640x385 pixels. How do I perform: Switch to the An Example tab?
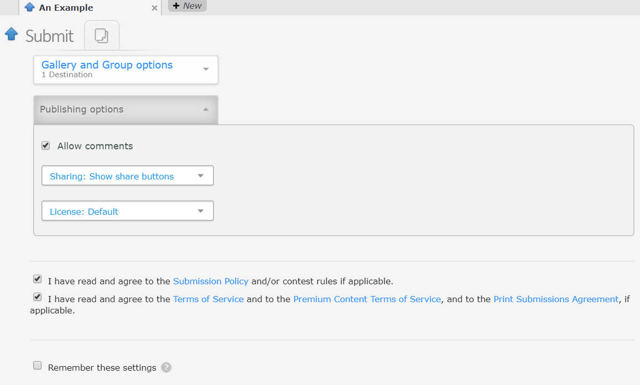pyautogui.click(x=66, y=8)
